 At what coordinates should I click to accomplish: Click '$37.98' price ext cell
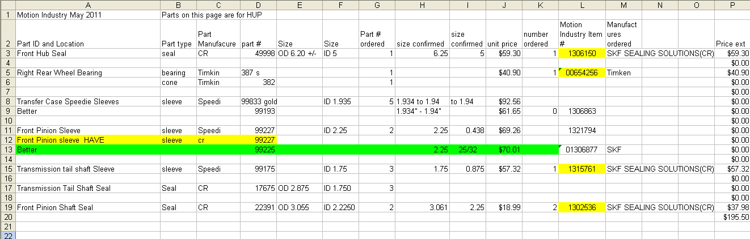(x=732, y=207)
